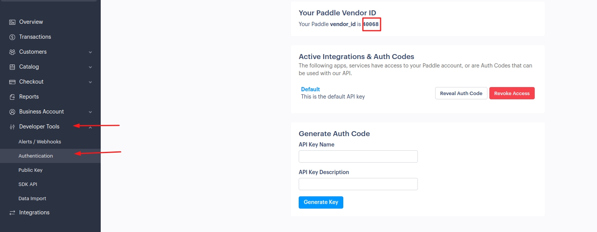
Task: Click the Developer Tools sliders icon
Action: [x=12, y=127]
